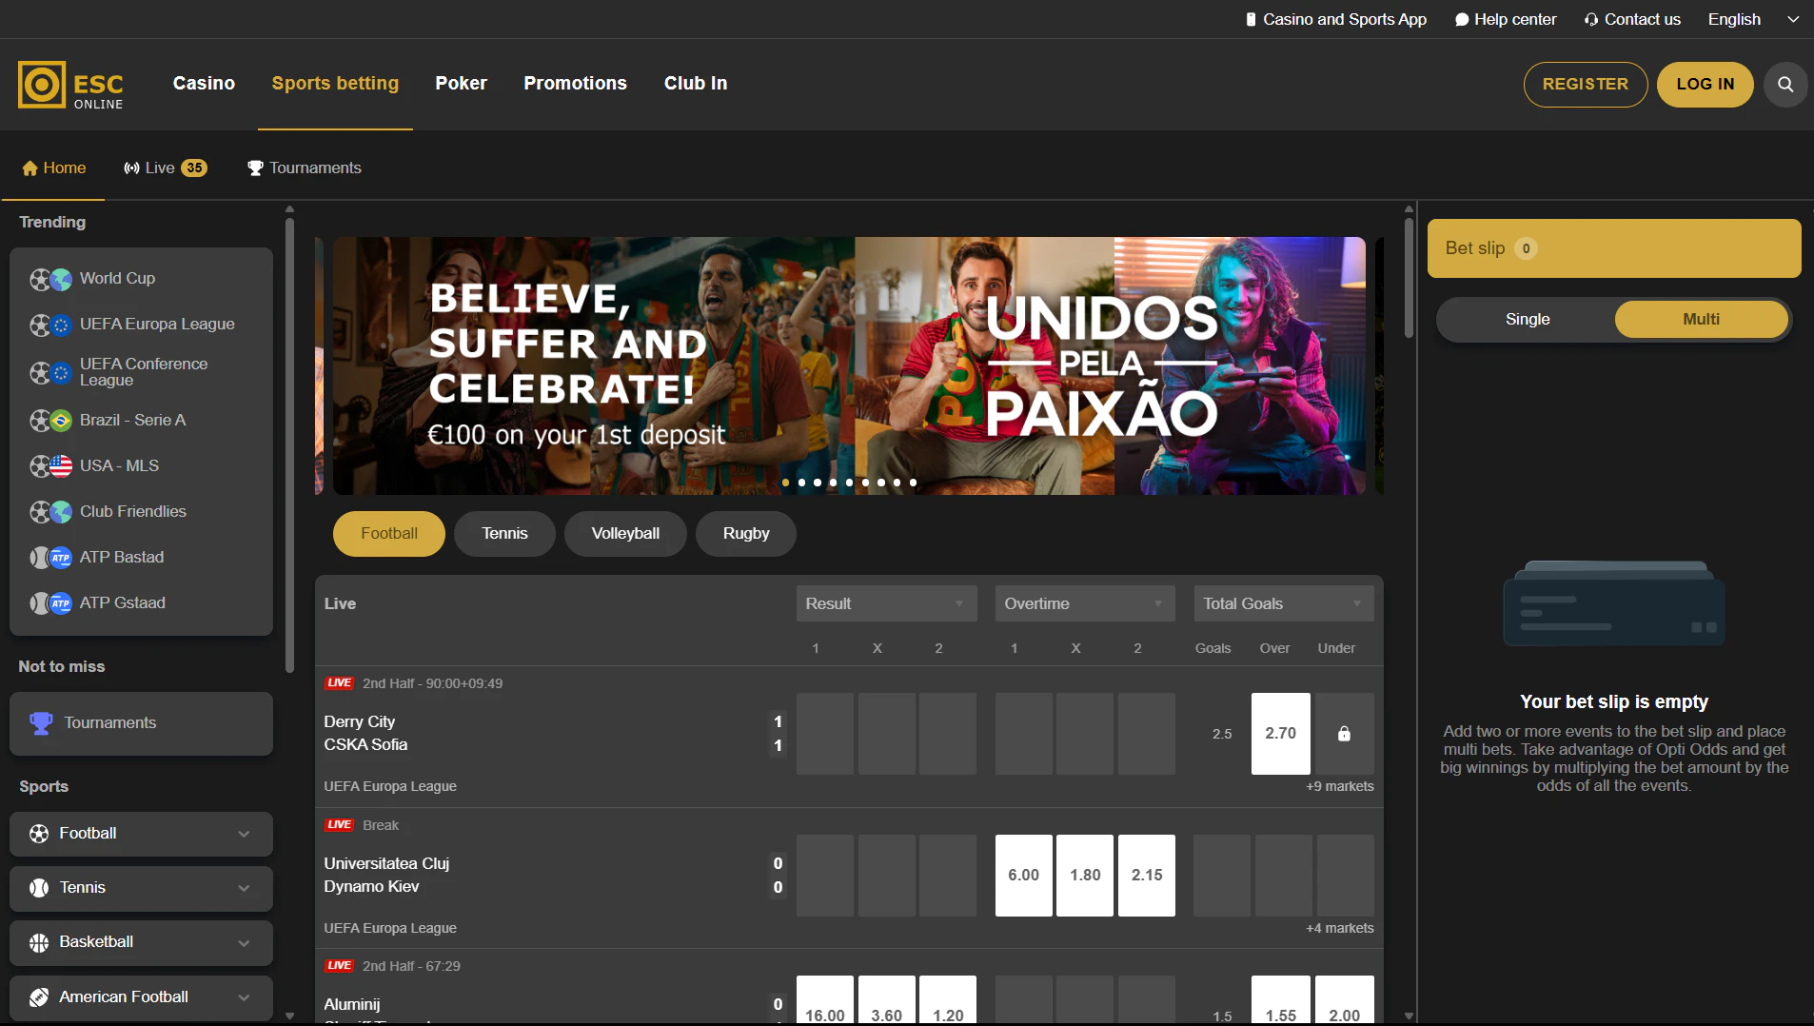1814x1026 pixels.
Task: Click the Basketball icon in Sports
Action: 39,942
